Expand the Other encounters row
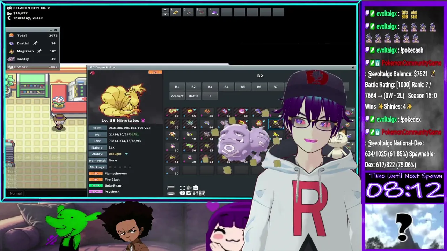Screen dimensions: 447x251 33,67
